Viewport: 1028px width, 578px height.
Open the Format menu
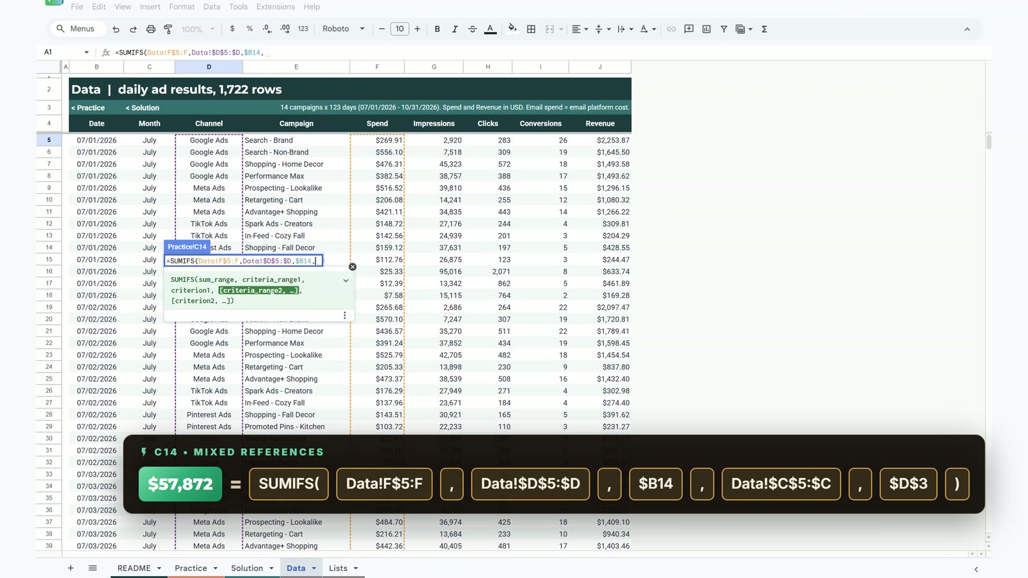(x=182, y=6)
